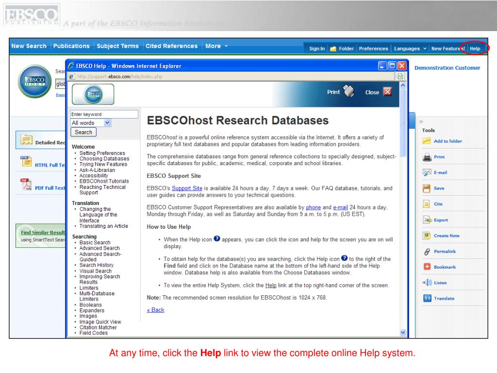Click the Add to folder icon
This screenshot has height=373, width=497.
426,141
